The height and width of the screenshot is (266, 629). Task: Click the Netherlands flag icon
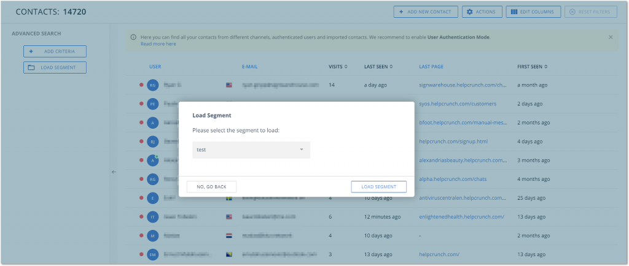tap(229, 235)
